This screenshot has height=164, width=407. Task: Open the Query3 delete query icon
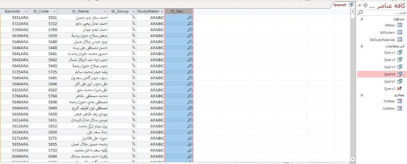pos(399,88)
